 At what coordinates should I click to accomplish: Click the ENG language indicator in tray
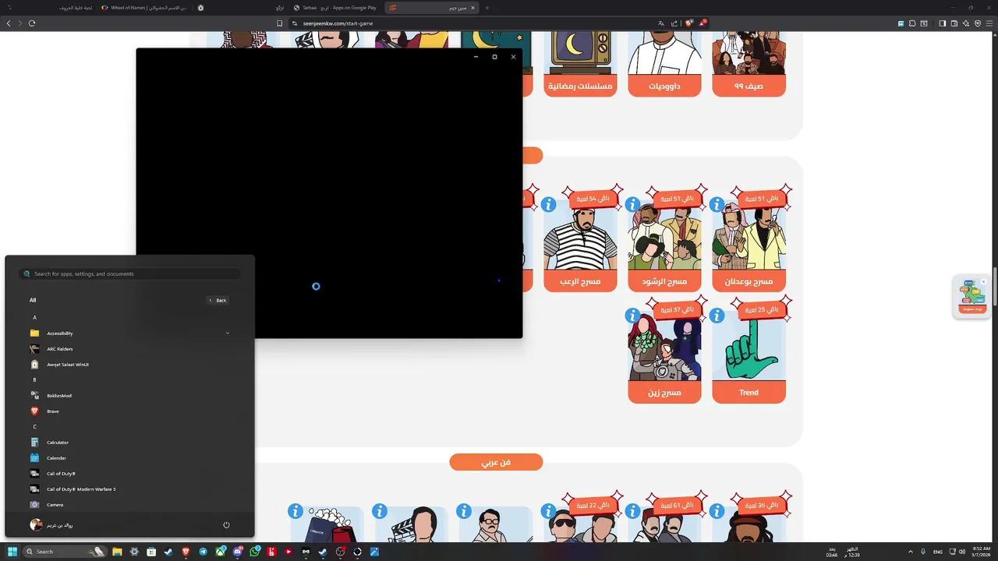937,552
